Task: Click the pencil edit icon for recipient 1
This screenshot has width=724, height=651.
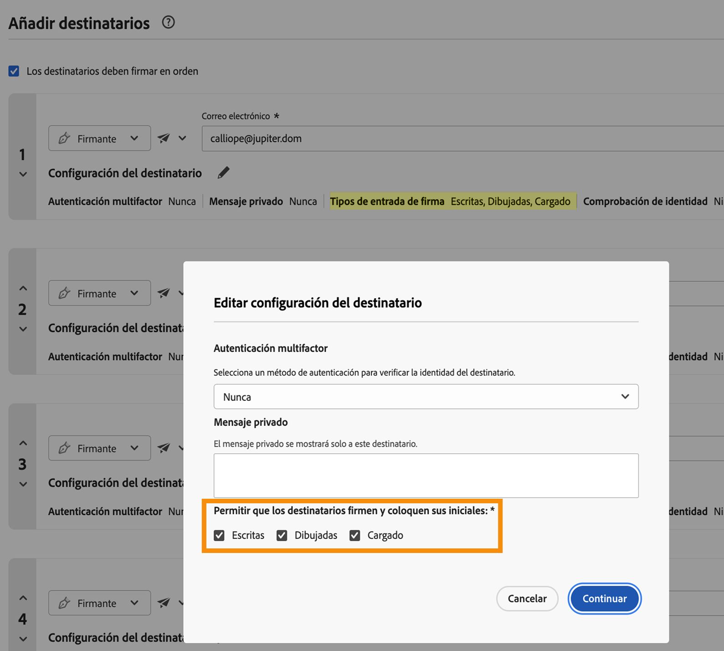Action: [x=223, y=173]
